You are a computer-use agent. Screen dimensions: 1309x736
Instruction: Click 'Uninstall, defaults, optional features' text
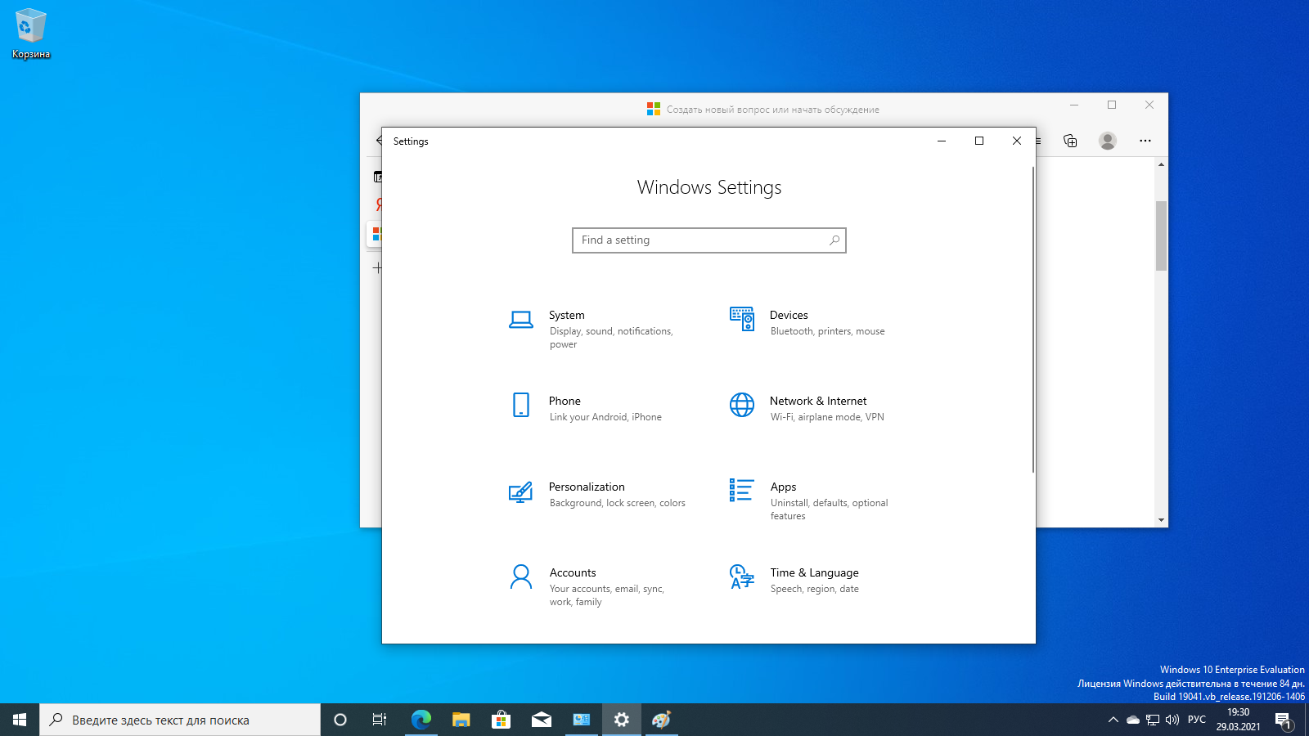(829, 509)
